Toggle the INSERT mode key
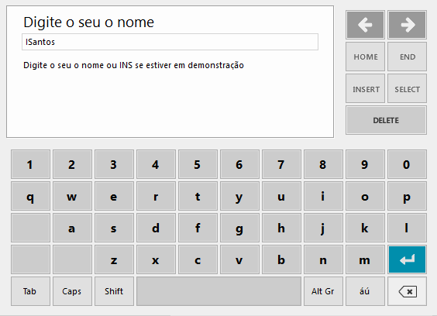 (x=365, y=88)
